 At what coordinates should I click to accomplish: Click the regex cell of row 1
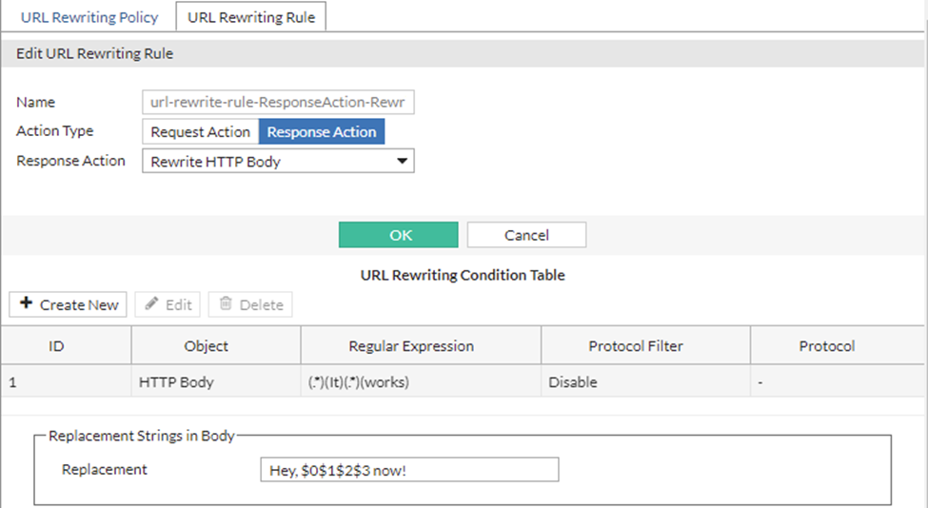point(356,382)
